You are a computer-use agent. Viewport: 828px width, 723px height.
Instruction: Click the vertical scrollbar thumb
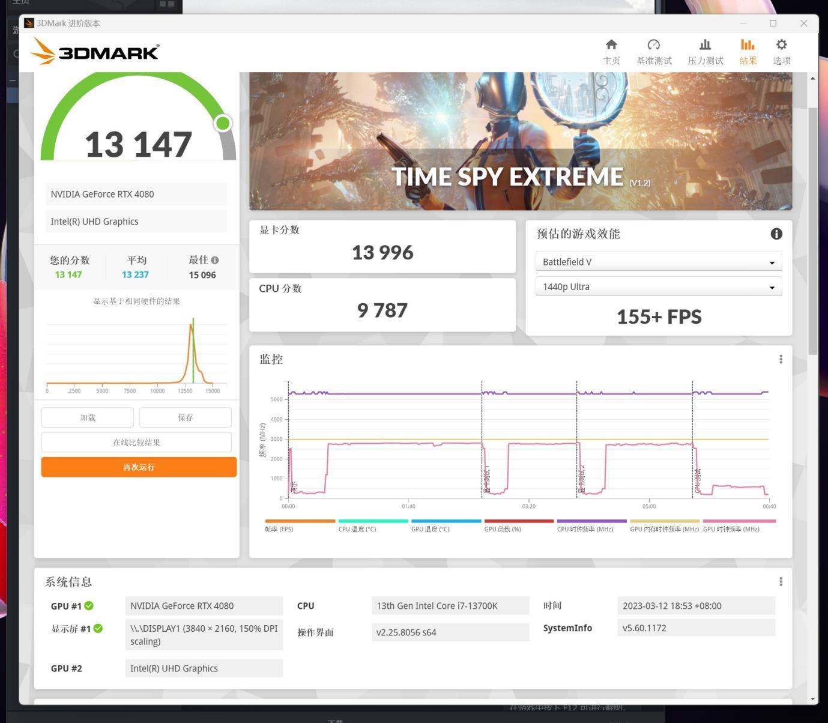coord(812,231)
